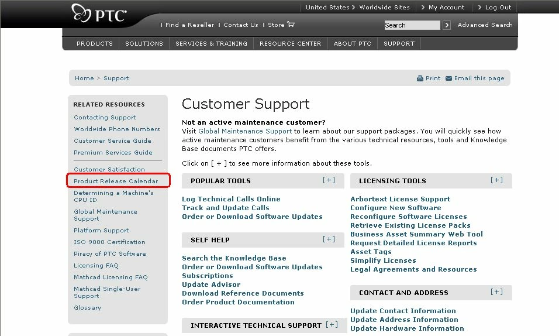
Task: Open Contact Us link
Action: (241, 25)
